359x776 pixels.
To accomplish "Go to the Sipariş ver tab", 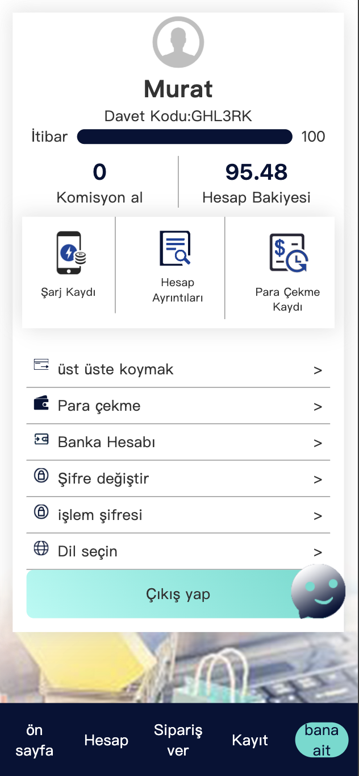I will (x=178, y=740).
